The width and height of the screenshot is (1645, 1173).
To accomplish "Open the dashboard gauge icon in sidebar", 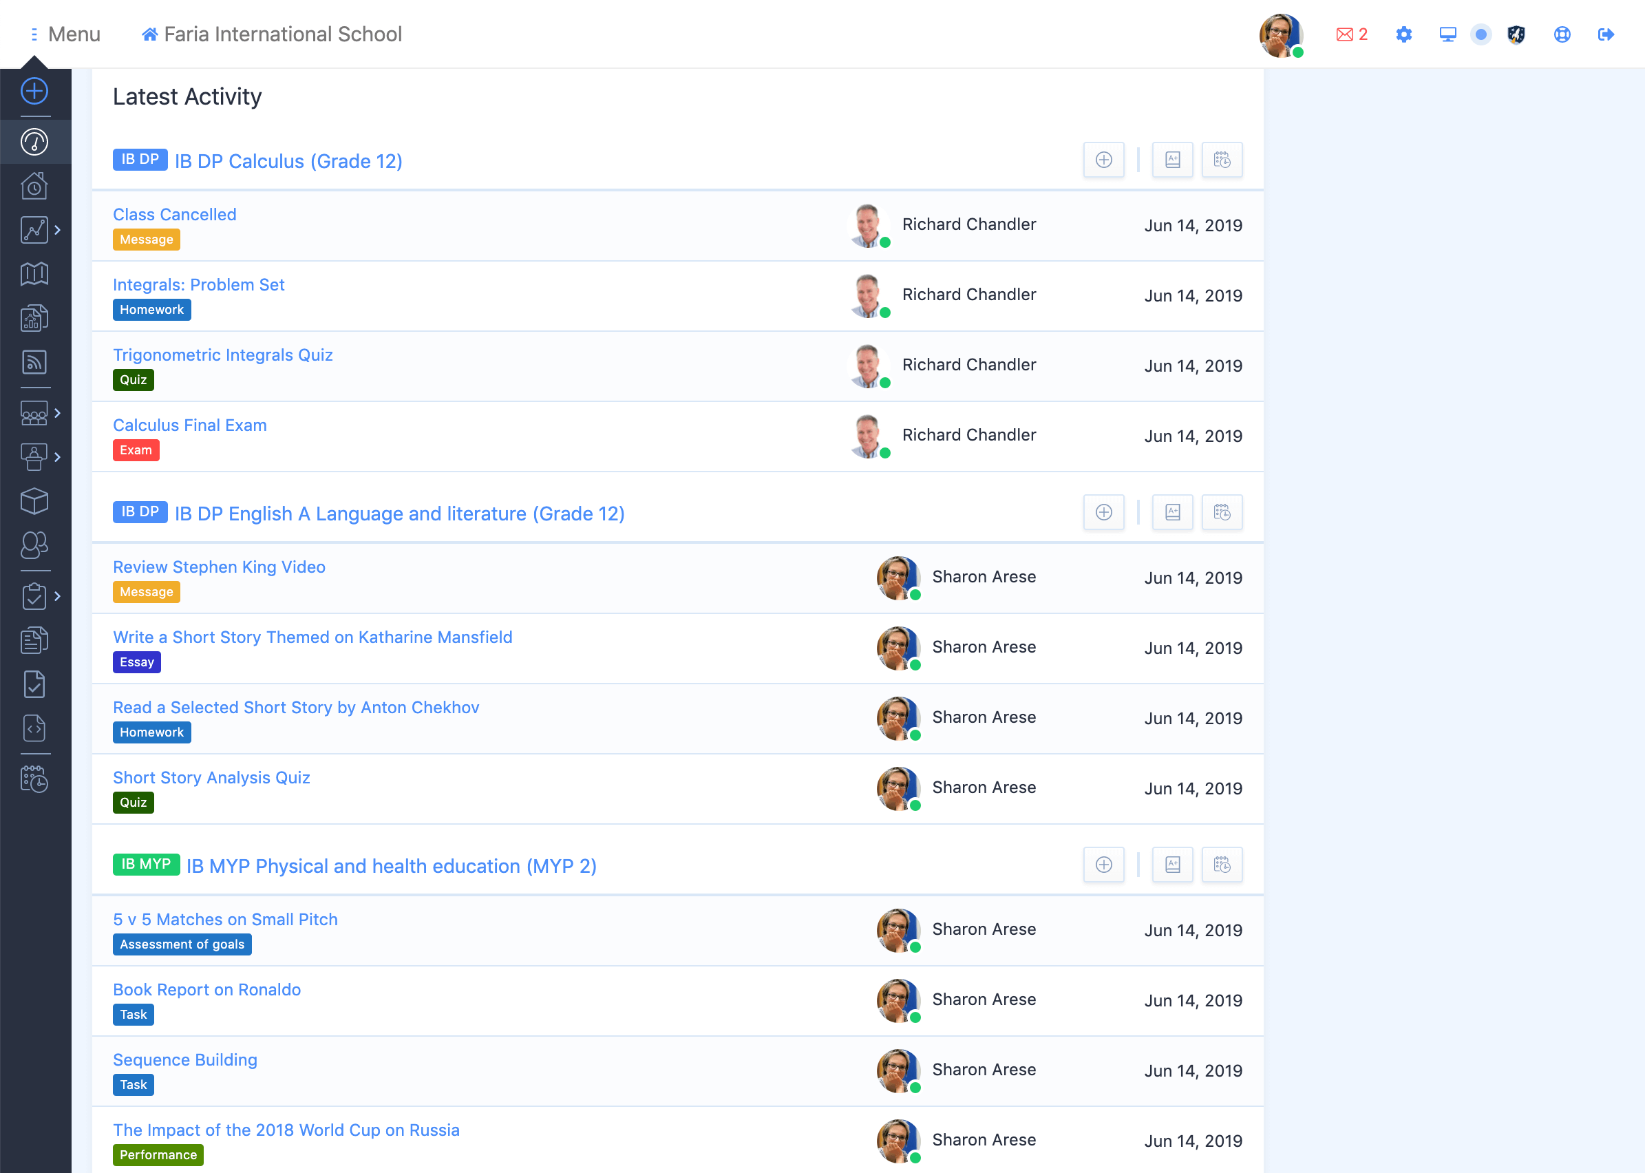I will [34, 142].
